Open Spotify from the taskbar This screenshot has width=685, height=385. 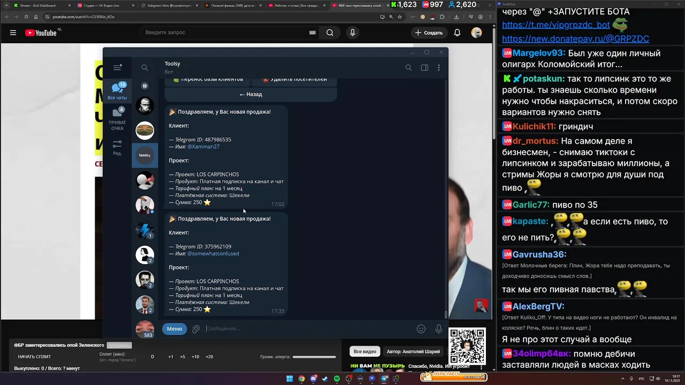tap(337, 379)
